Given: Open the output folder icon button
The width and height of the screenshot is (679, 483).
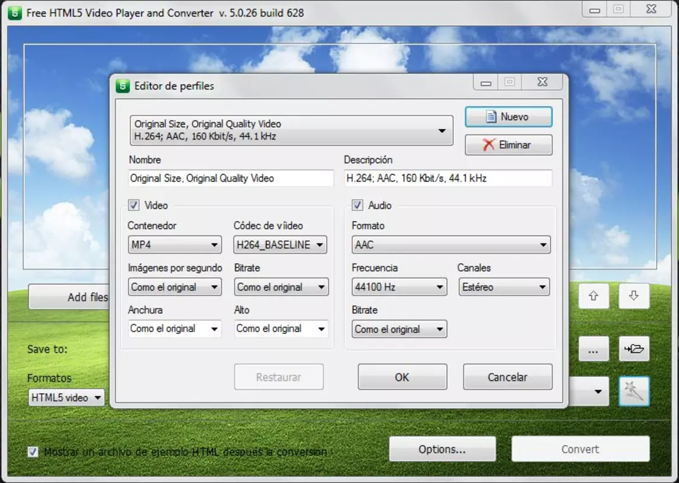Looking at the screenshot, I should (634, 348).
